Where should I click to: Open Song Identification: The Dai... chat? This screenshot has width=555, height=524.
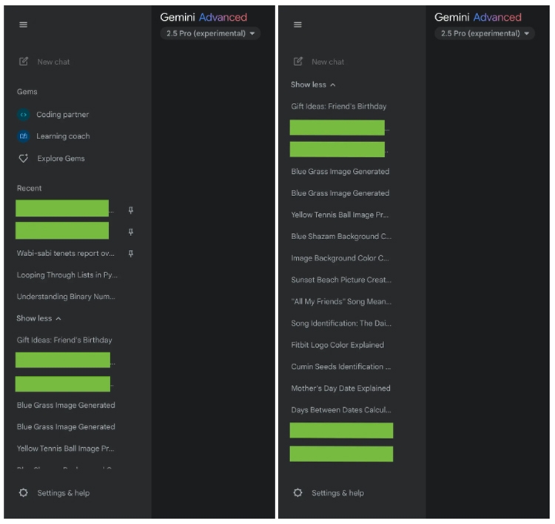pyautogui.click(x=341, y=323)
